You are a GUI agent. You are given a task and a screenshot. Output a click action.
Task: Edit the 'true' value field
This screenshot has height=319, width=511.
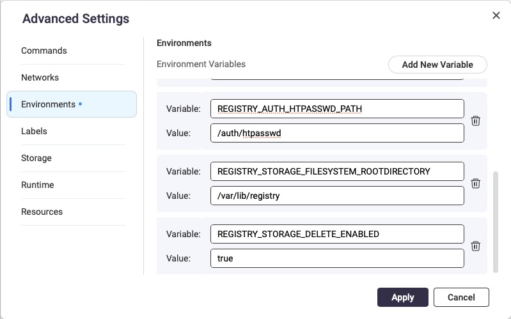[337, 258]
